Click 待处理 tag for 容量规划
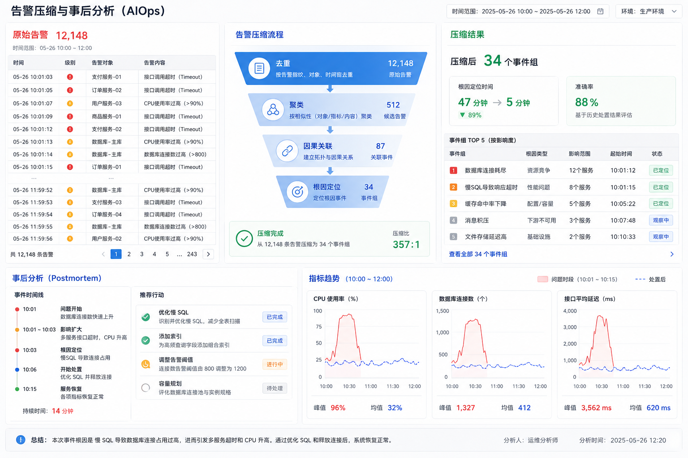 [x=275, y=388]
